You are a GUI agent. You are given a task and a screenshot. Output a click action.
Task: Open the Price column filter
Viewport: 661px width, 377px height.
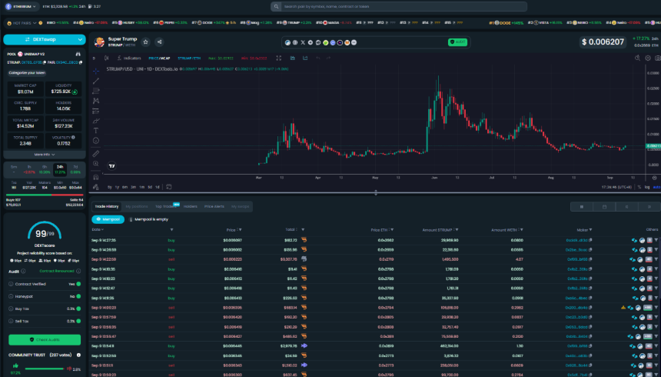click(x=241, y=229)
